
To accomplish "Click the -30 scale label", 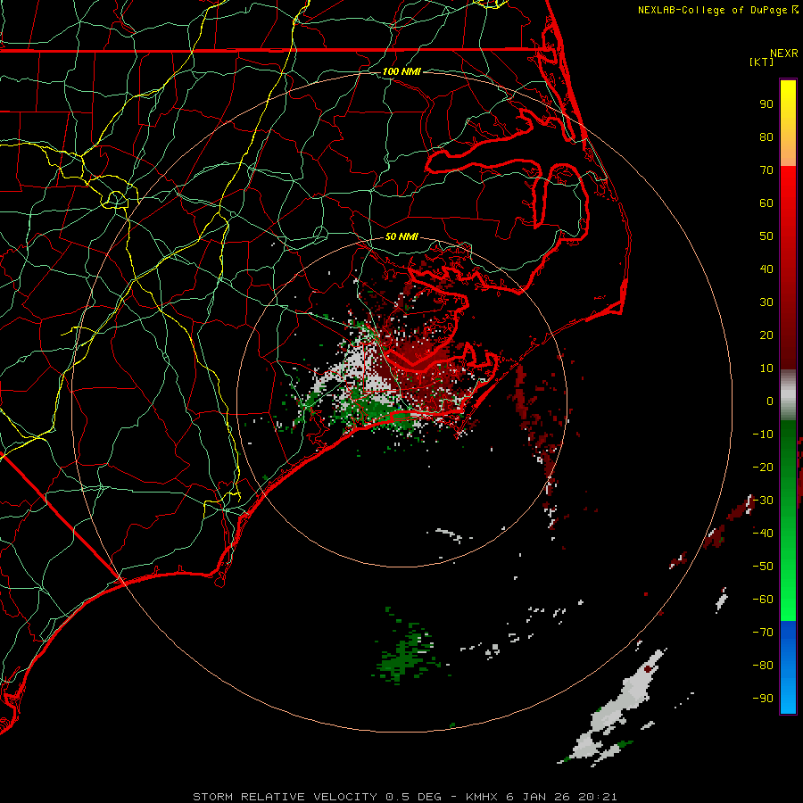I will tap(763, 501).
